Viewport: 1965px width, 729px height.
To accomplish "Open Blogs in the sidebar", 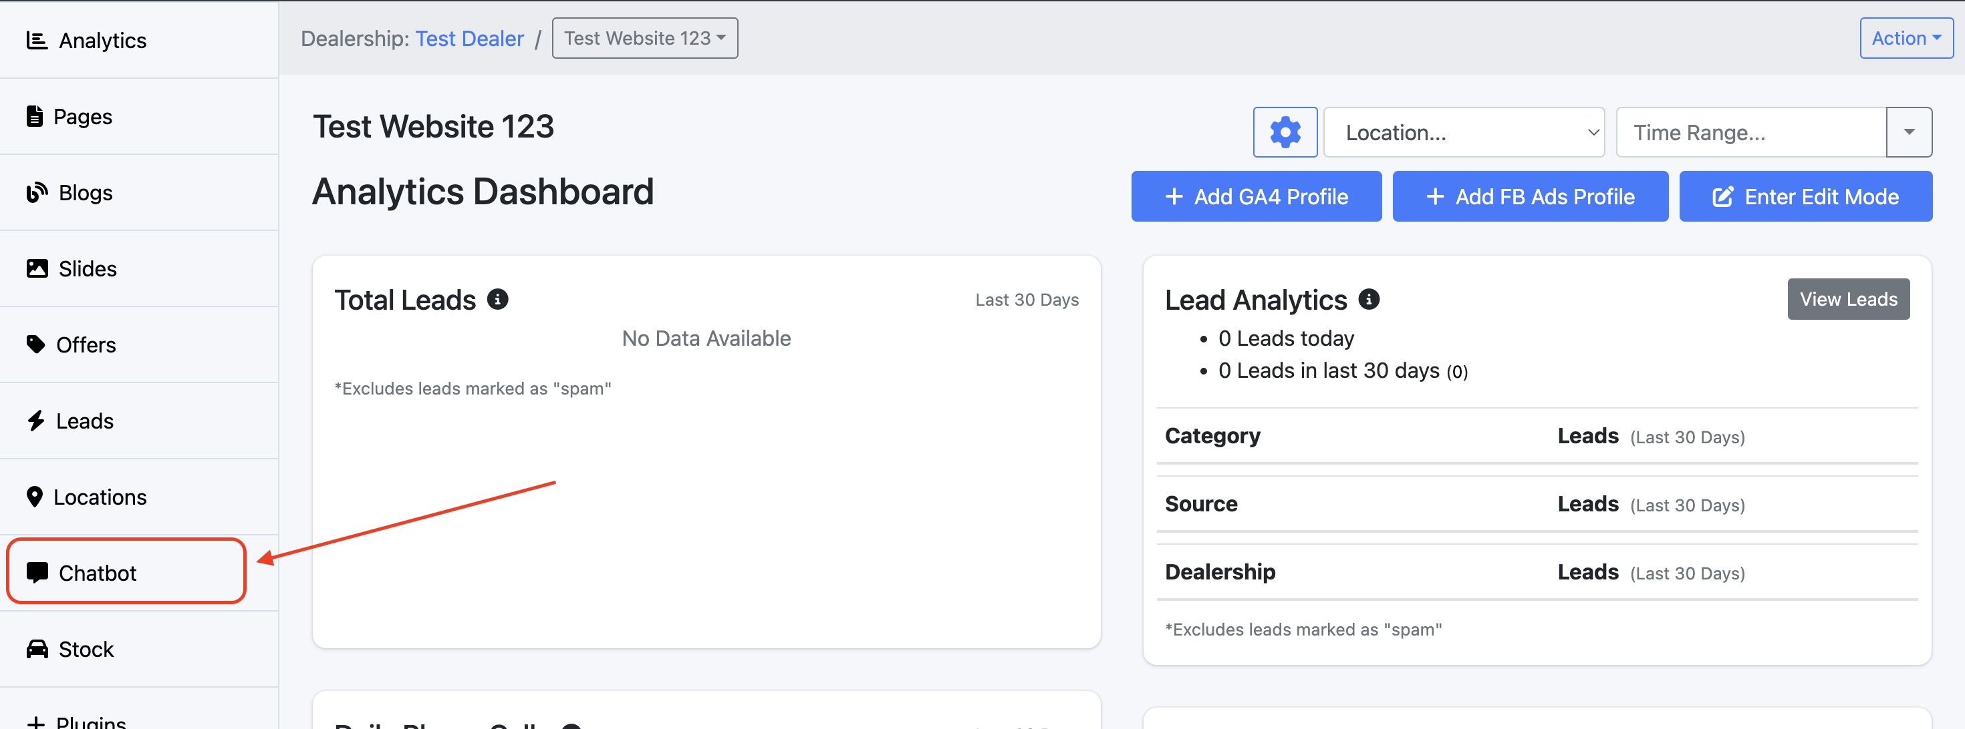I will [86, 193].
